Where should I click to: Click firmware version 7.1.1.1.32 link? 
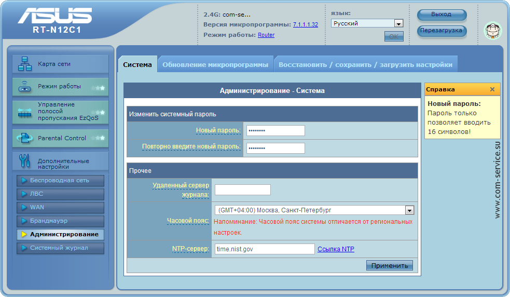[x=305, y=24]
